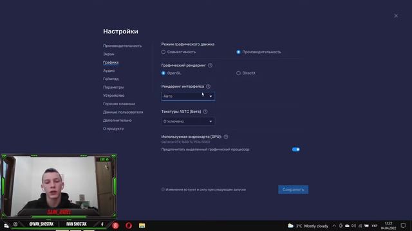Click the GeForce GTX GPU name text

(x=185, y=142)
